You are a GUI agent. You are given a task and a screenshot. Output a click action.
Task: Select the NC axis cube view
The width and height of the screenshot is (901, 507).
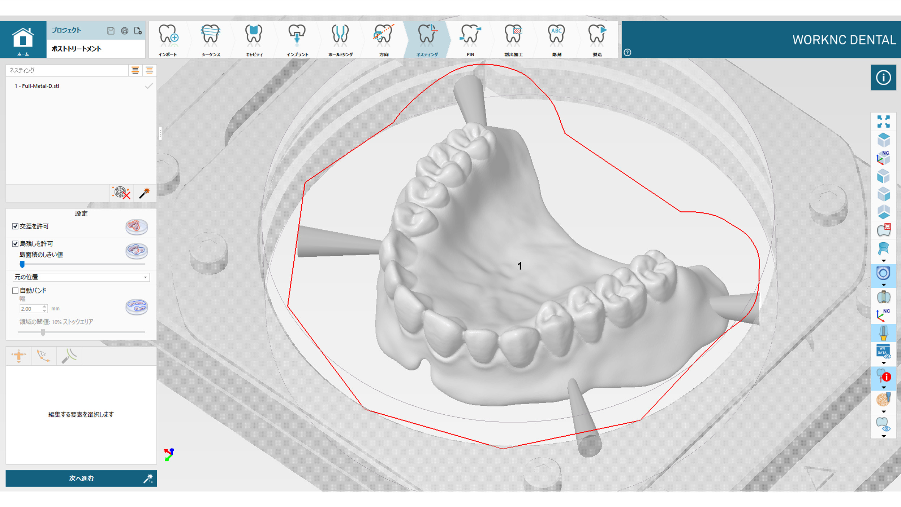[884, 158]
